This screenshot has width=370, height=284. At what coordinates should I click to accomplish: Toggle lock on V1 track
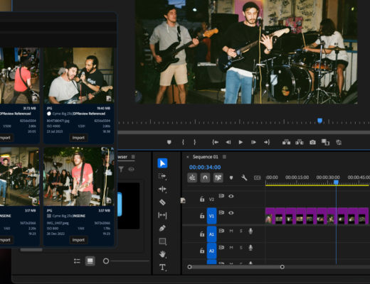click(202, 216)
